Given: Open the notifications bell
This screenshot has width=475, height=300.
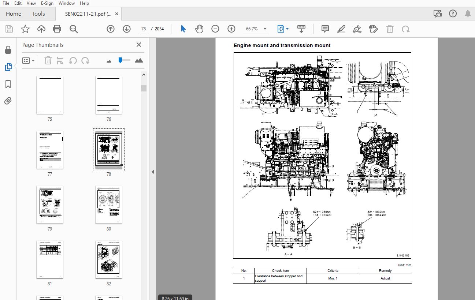Looking at the screenshot, I should pyautogui.click(x=468, y=14).
